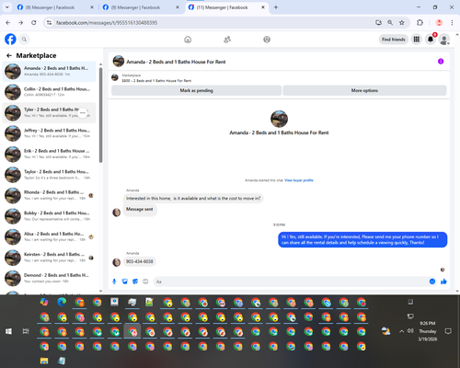
Task: Open Task View in taskbar
Action: pos(26,331)
